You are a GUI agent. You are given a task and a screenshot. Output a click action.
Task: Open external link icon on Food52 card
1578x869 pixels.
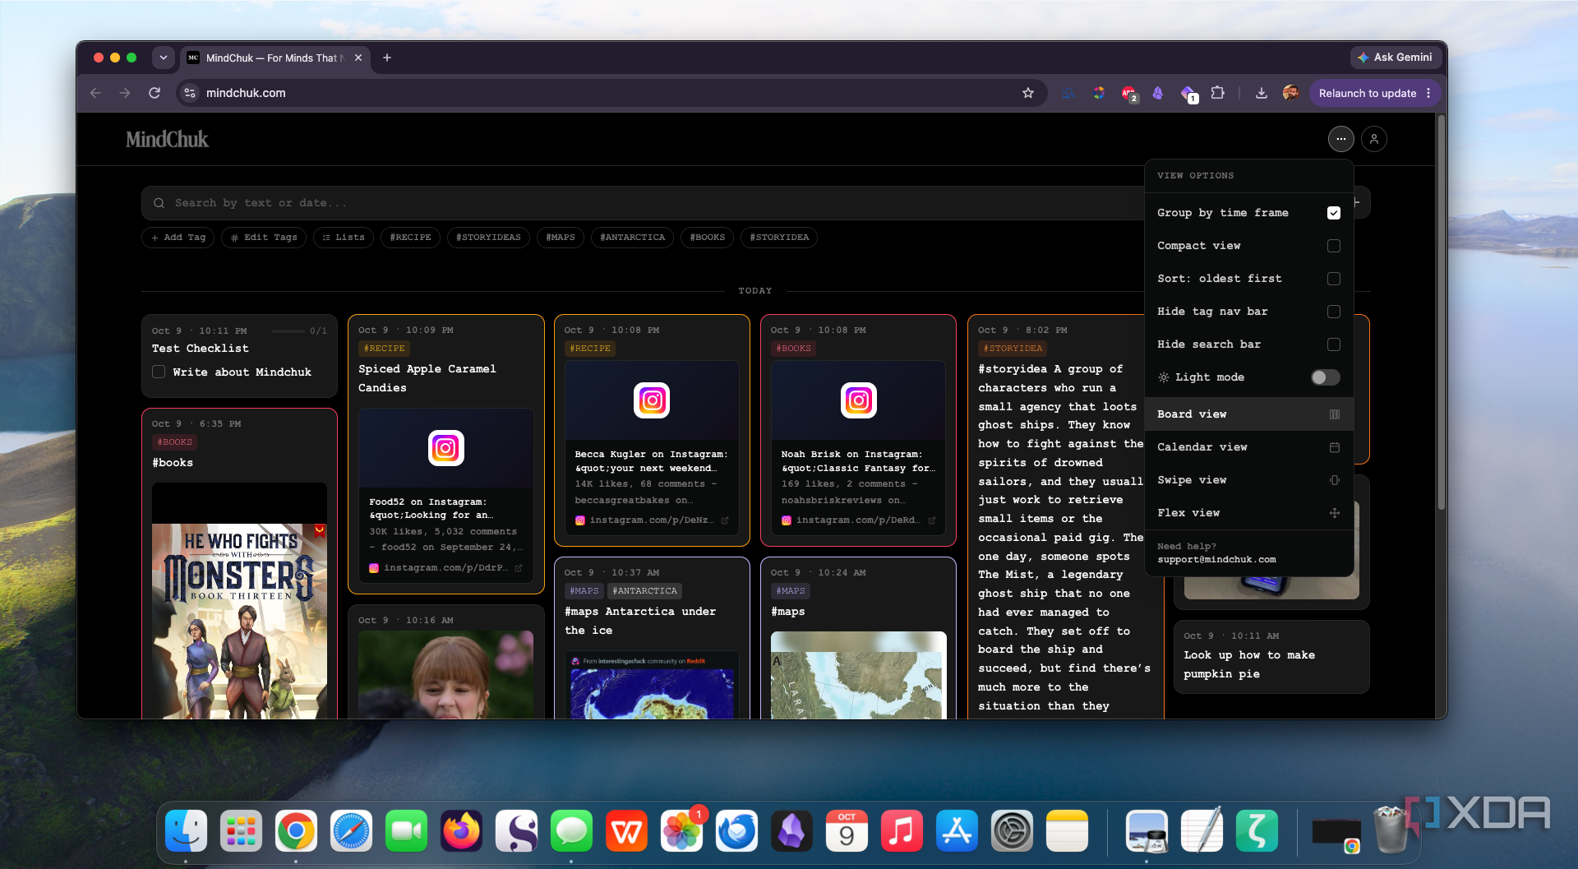coord(519,568)
